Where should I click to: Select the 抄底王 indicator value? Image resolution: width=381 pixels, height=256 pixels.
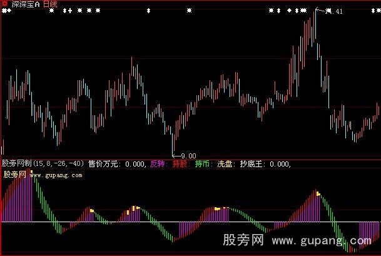[265, 164]
